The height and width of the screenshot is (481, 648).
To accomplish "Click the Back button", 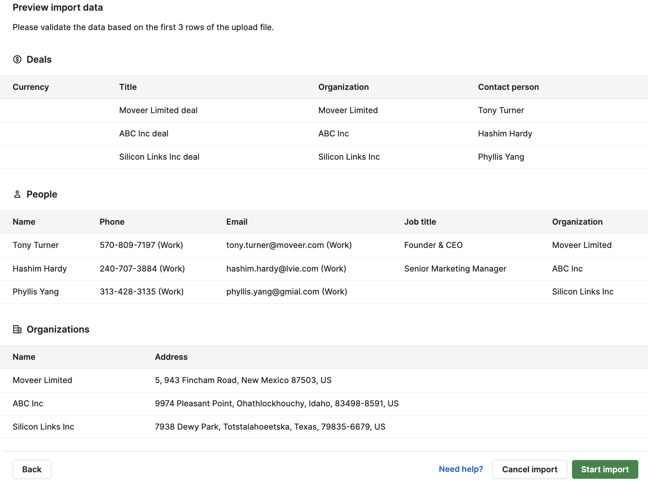I will click(32, 469).
